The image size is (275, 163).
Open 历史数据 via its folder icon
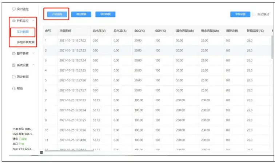(14, 77)
